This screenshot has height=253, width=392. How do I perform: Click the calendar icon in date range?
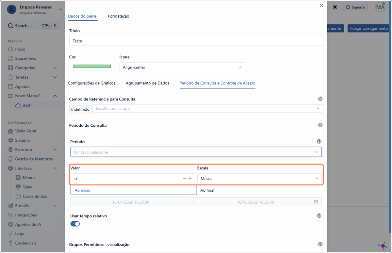[316, 202]
